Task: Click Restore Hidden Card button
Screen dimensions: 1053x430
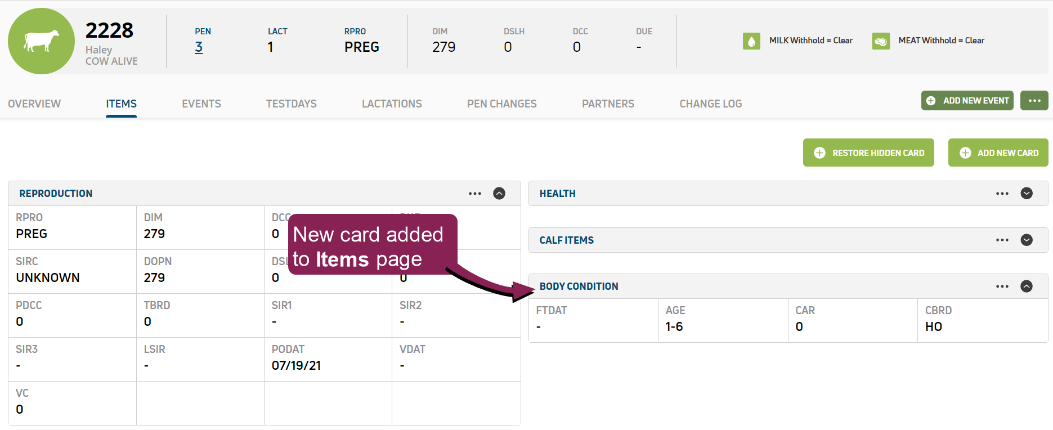Action: 868,153
